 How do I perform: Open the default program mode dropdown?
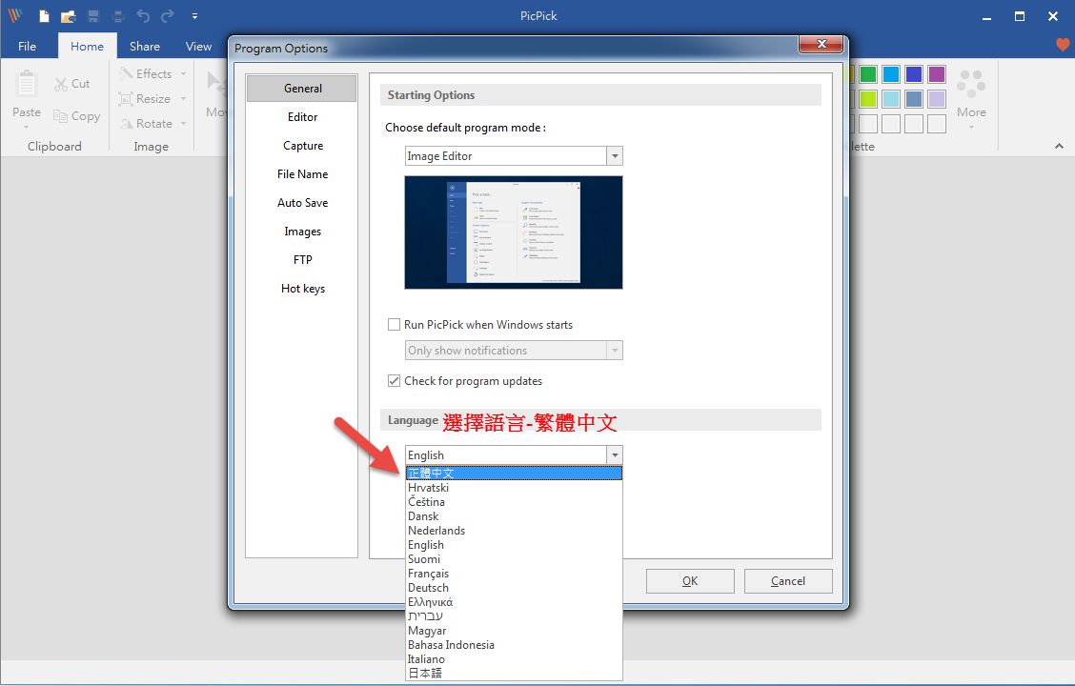[615, 156]
